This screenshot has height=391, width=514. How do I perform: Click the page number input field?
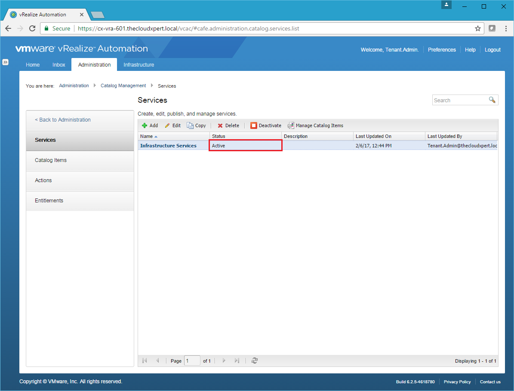[x=192, y=361]
